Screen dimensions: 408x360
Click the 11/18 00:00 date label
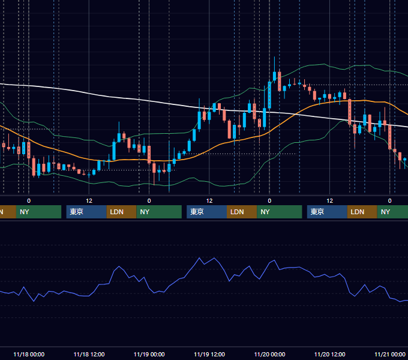click(29, 354)
